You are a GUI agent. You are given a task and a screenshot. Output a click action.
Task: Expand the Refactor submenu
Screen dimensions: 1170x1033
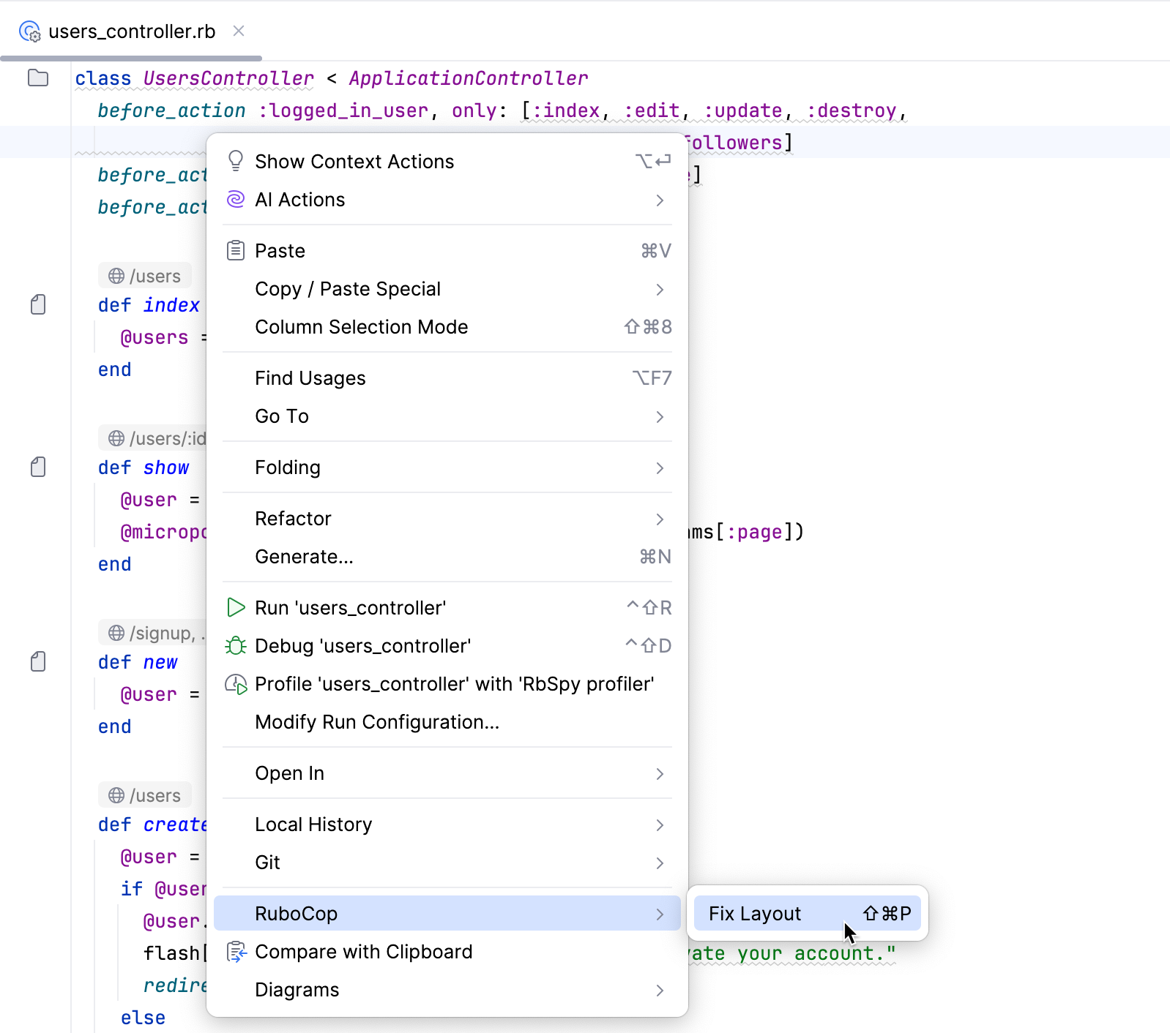[x=659, y=519]
